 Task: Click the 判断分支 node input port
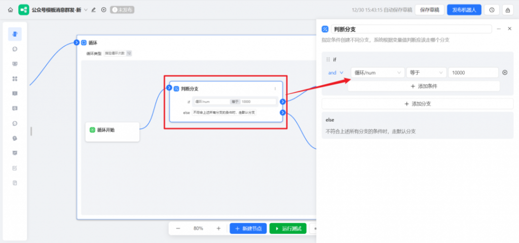pos(169,88)
